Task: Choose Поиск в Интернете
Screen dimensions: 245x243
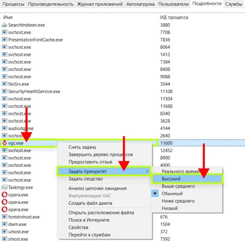Action: [x=105, y=220]
